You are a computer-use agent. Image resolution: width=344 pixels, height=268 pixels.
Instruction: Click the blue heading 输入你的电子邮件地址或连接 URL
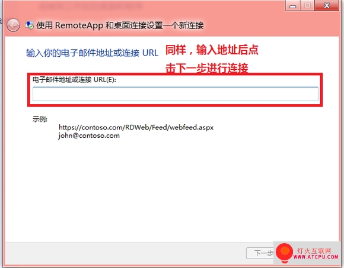coord(92,53)
